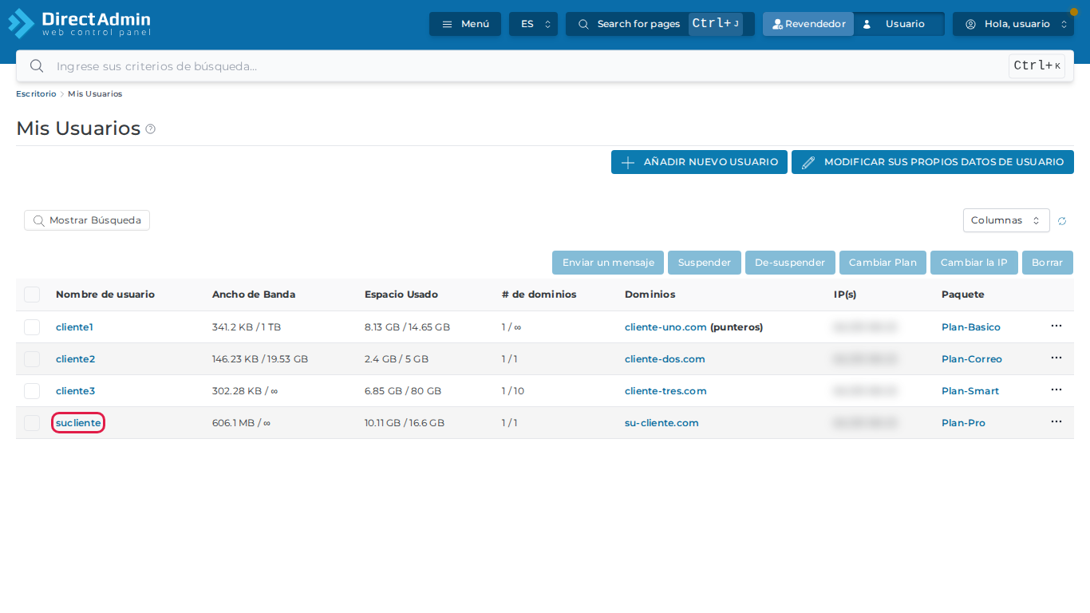Click the Mostrar Búsqueda button
This screenshot has height=613, width=1090.
coord(87,220)
